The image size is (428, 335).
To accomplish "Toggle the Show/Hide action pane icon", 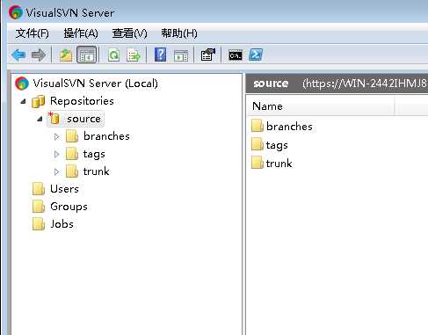I will point(181,55).
